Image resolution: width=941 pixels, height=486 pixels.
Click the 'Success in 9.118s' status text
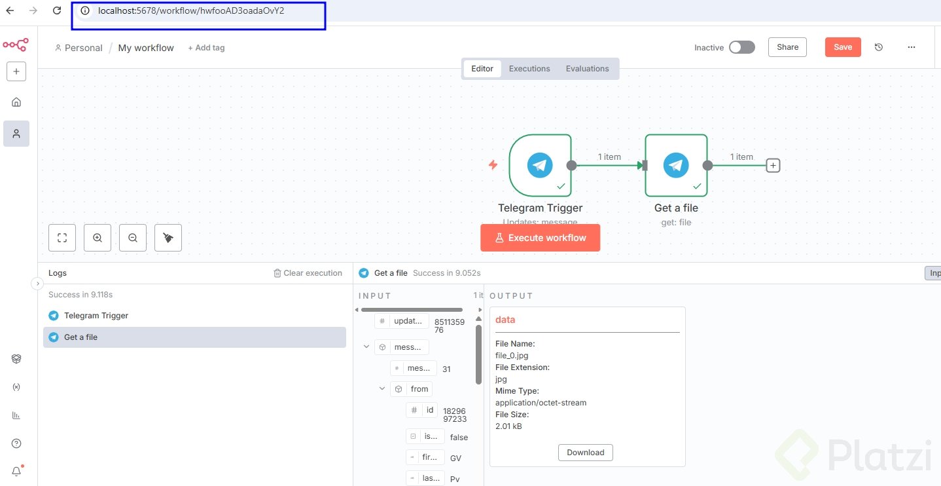(80, 295)
